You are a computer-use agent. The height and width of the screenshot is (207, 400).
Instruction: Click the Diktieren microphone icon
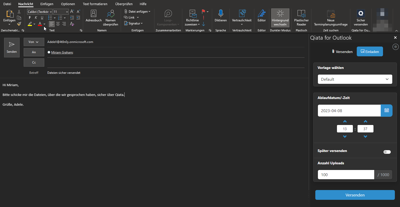click(221, 14)
